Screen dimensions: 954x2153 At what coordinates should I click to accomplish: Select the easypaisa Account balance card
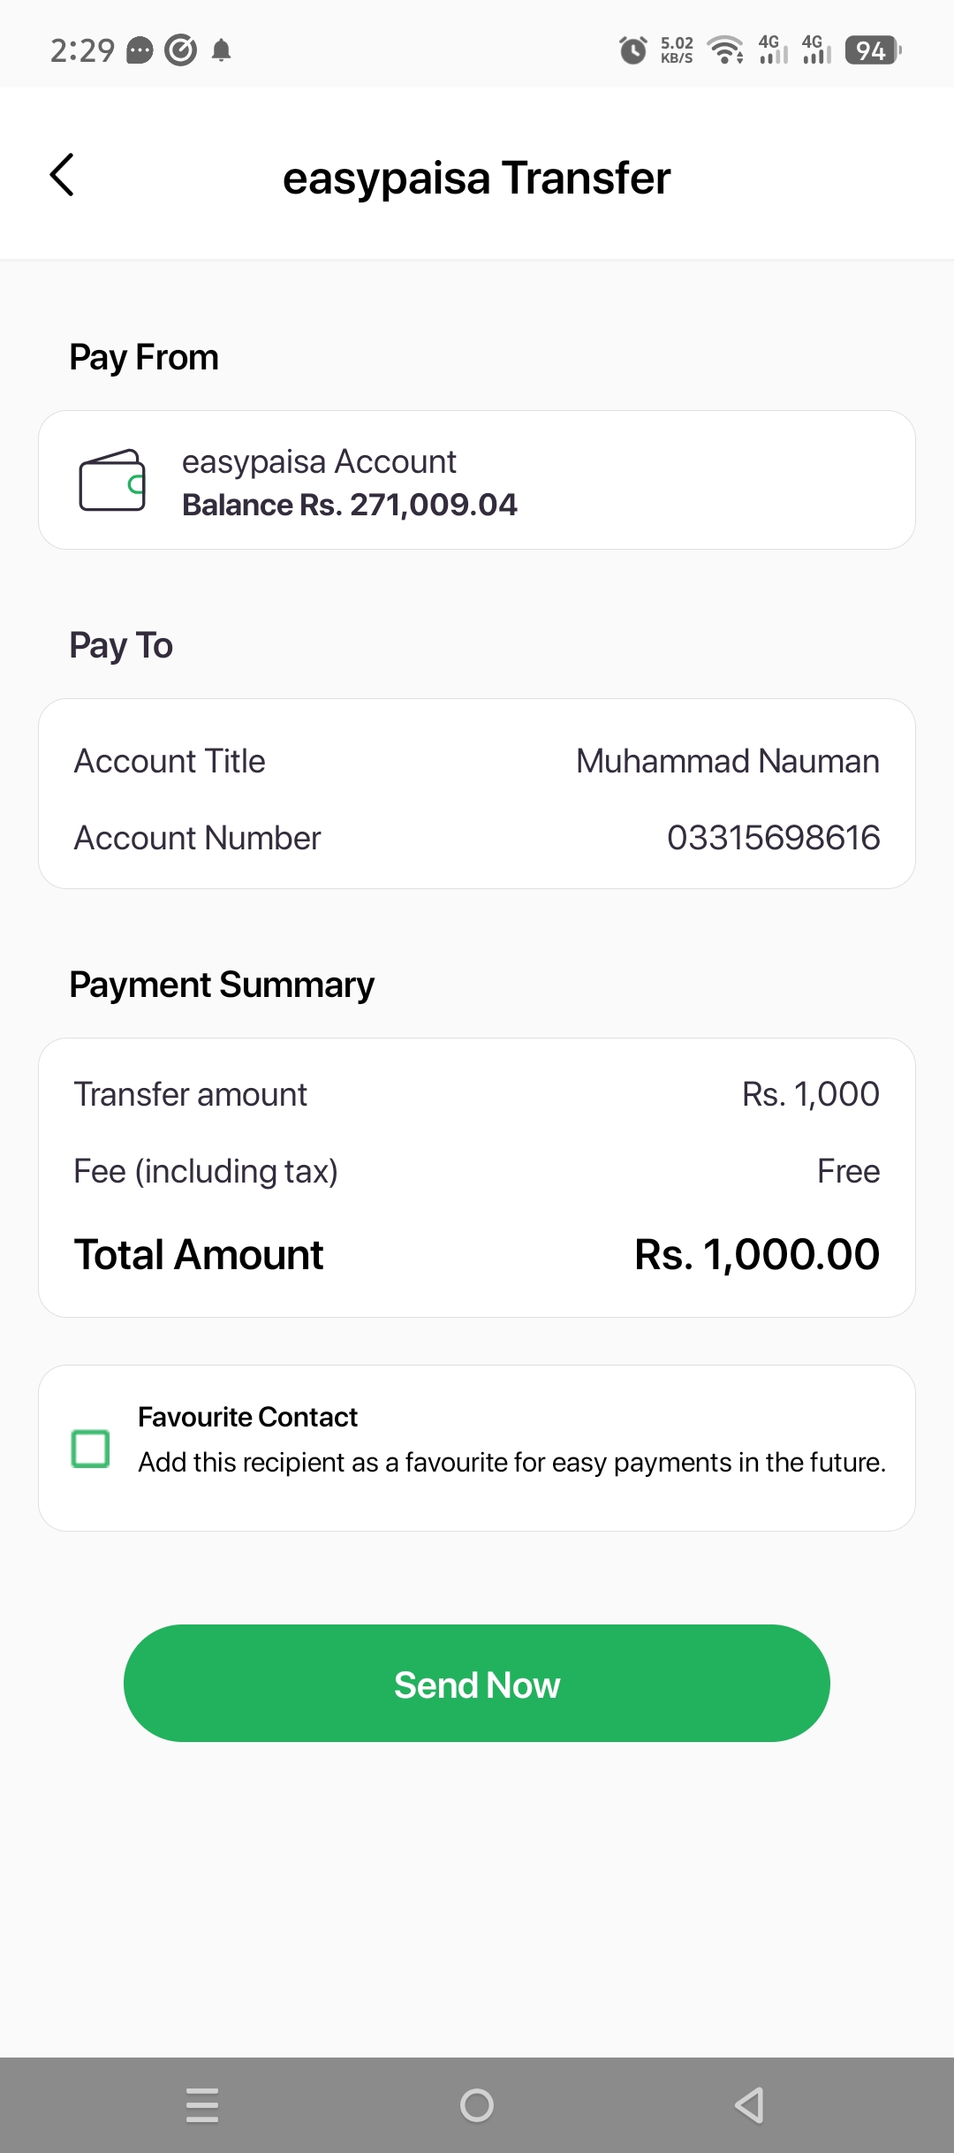[x=477, y=480]
